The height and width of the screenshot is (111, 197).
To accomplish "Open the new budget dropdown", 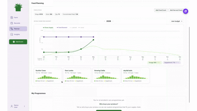I will point(177,21).
